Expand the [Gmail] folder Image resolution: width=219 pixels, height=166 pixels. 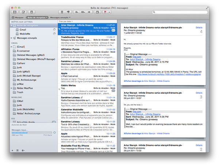pyautogui.click(x=11, y=47)
